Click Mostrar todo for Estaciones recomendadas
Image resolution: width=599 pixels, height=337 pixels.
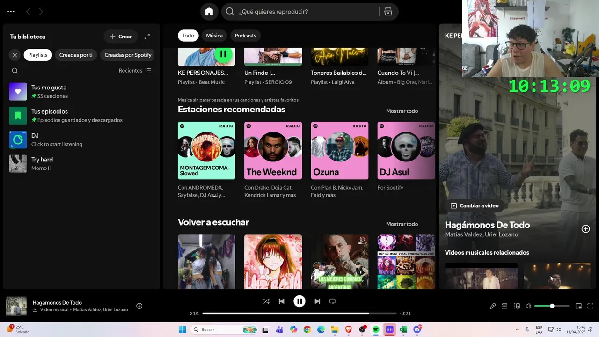pos(402,111)
